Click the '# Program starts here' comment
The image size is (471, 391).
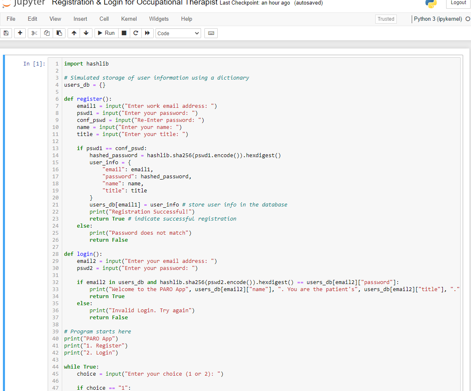click(97, 332)
